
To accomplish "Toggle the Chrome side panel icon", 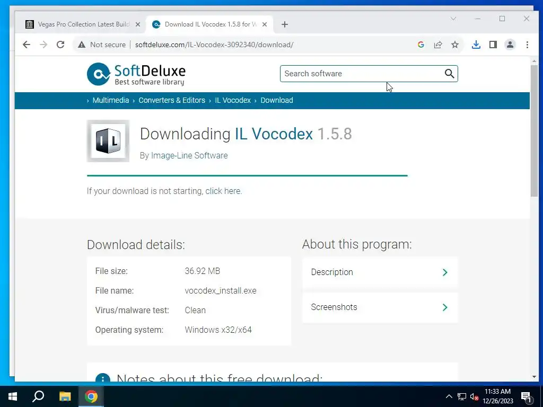I will (493, 45).
